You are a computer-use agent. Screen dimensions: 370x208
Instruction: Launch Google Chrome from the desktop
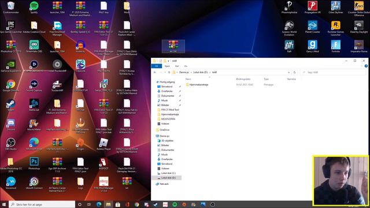pyautogui.click(x=10, y=86)
